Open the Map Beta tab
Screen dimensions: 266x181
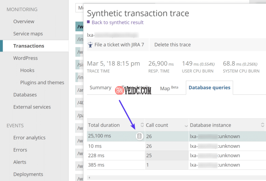tap(169, 88)
